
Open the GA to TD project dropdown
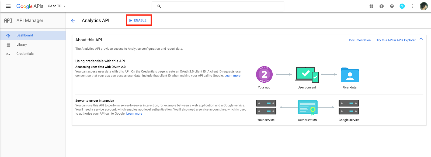tap(57, 6)
